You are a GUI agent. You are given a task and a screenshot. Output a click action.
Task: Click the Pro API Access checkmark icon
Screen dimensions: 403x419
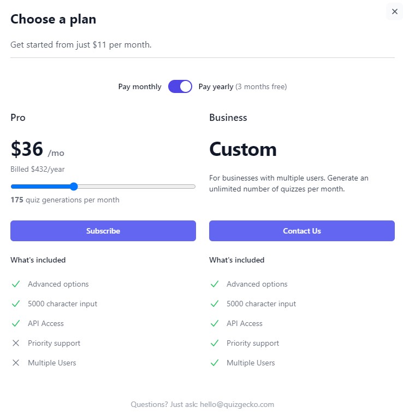click(16, 323)
